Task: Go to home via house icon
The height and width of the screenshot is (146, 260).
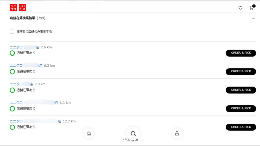Action: coord(89,133)
